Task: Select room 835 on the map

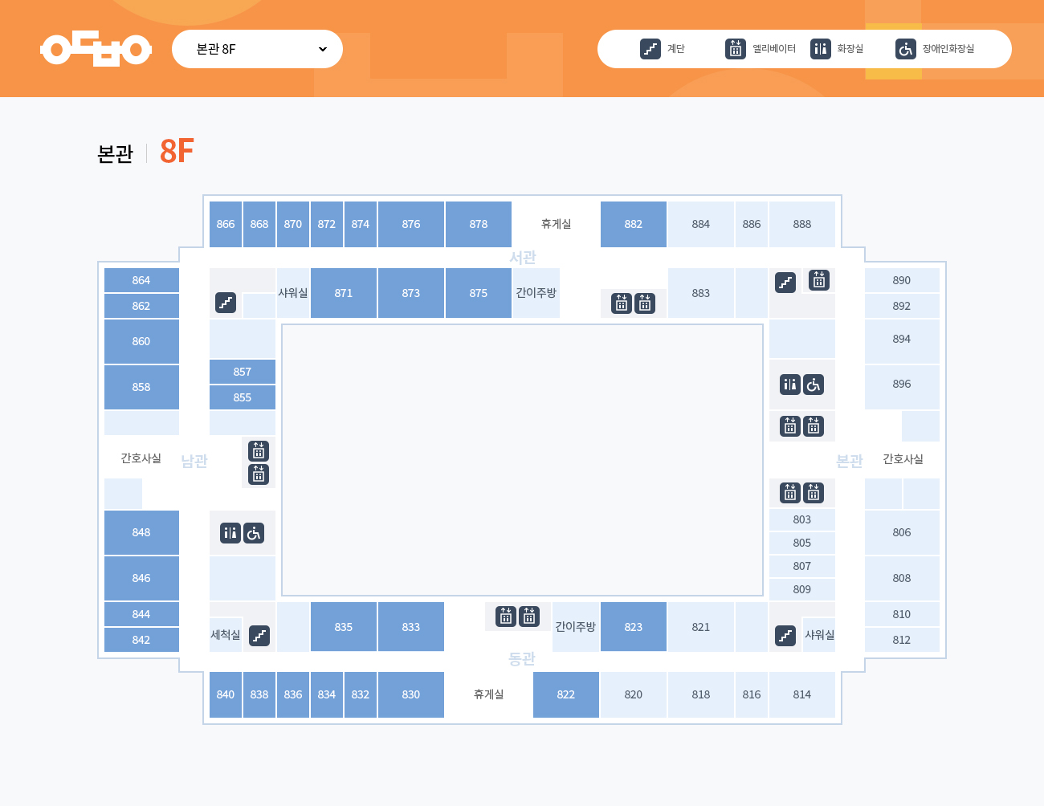Action: [344, 627]
